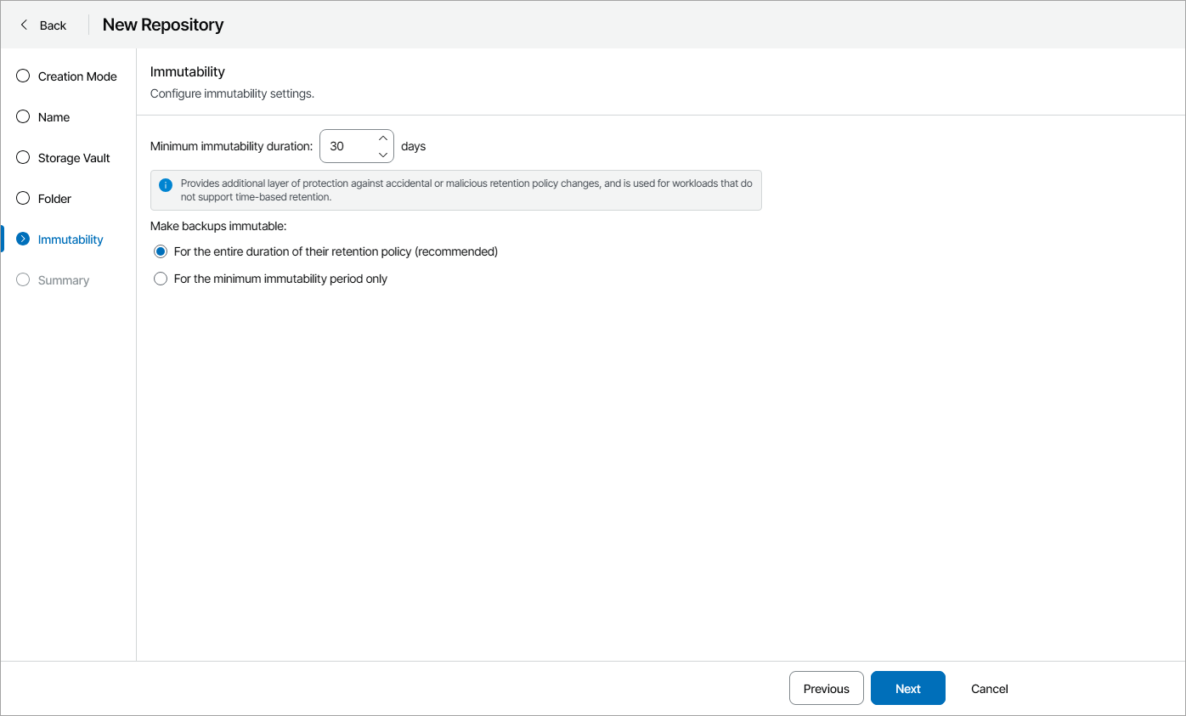Click the Storage Vault step icon
1186x716 pixels.
[22, 157]
